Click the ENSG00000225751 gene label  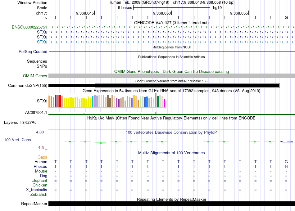tap(30, 27)
